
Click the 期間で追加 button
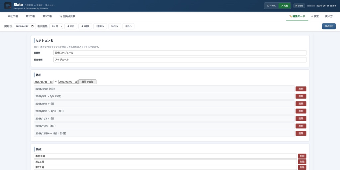click(87, 82)
